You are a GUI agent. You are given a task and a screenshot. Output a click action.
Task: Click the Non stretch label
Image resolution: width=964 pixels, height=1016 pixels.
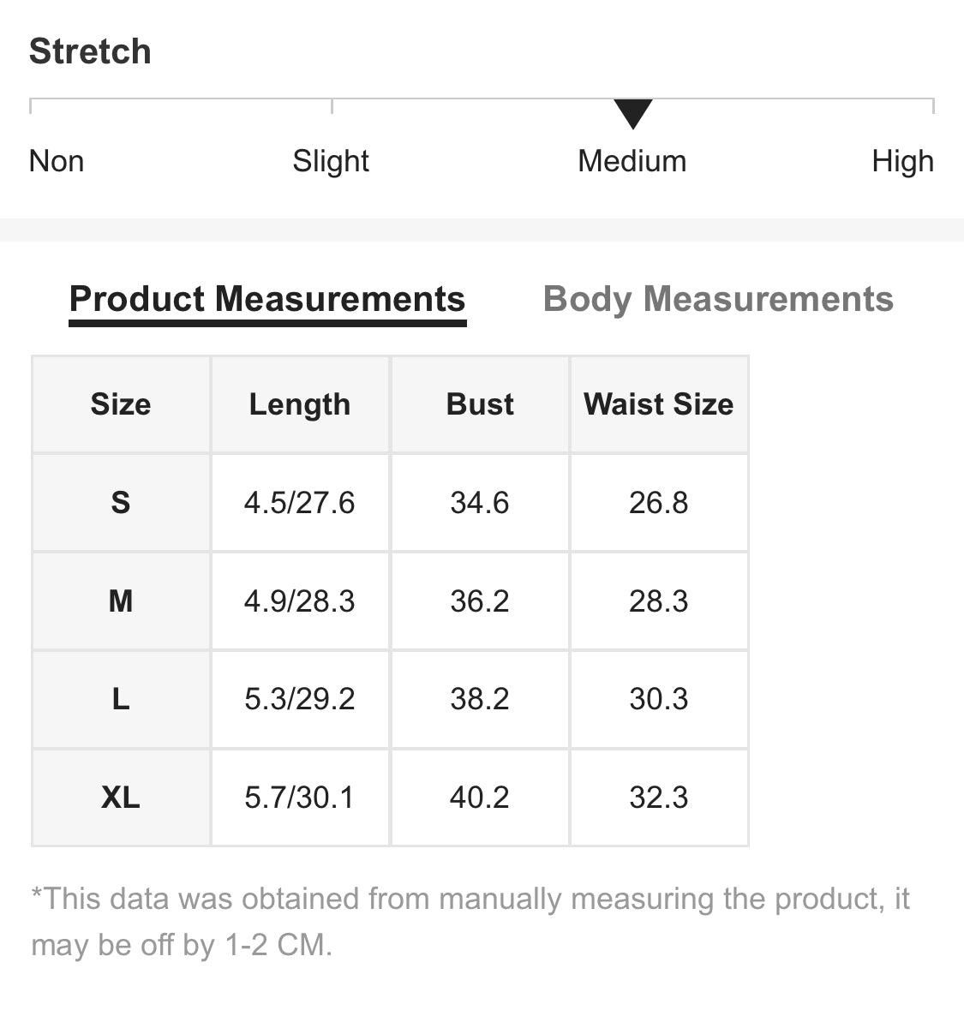tap(57, 161)
